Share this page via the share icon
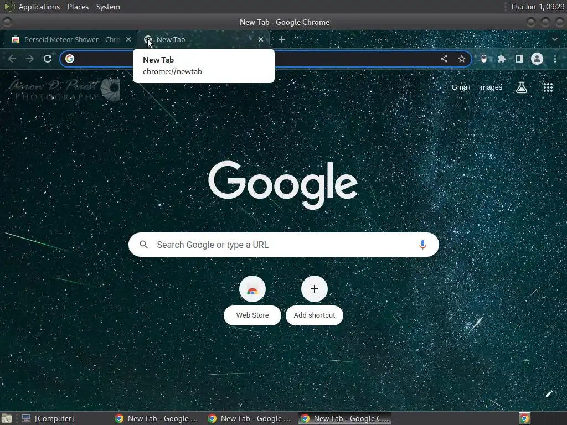567x425 pixels. (x=444, y=59)
